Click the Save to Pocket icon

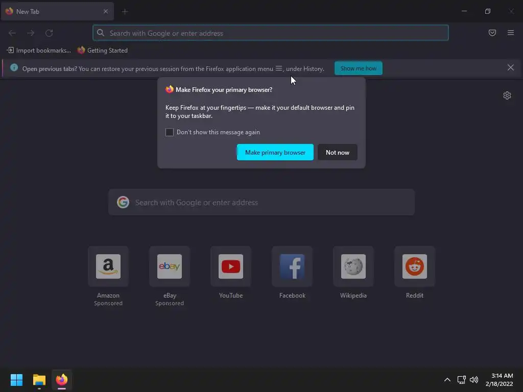coord(492,33)
